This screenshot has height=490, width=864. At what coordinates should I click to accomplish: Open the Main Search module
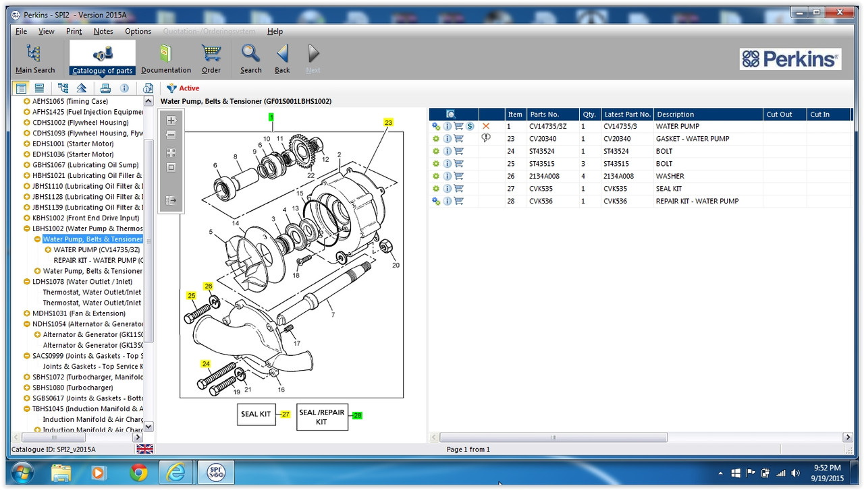coord(35,59)
